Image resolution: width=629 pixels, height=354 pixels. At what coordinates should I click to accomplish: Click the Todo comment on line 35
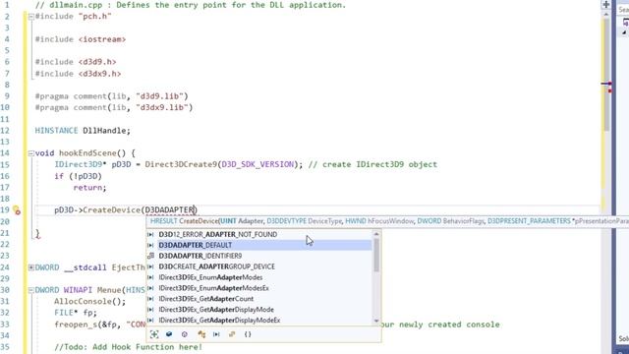tap(128, 347)
